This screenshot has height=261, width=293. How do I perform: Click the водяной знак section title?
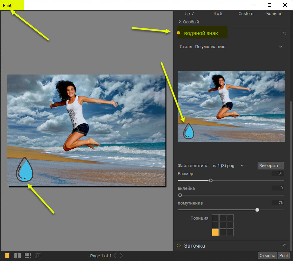tap(201, 33)
